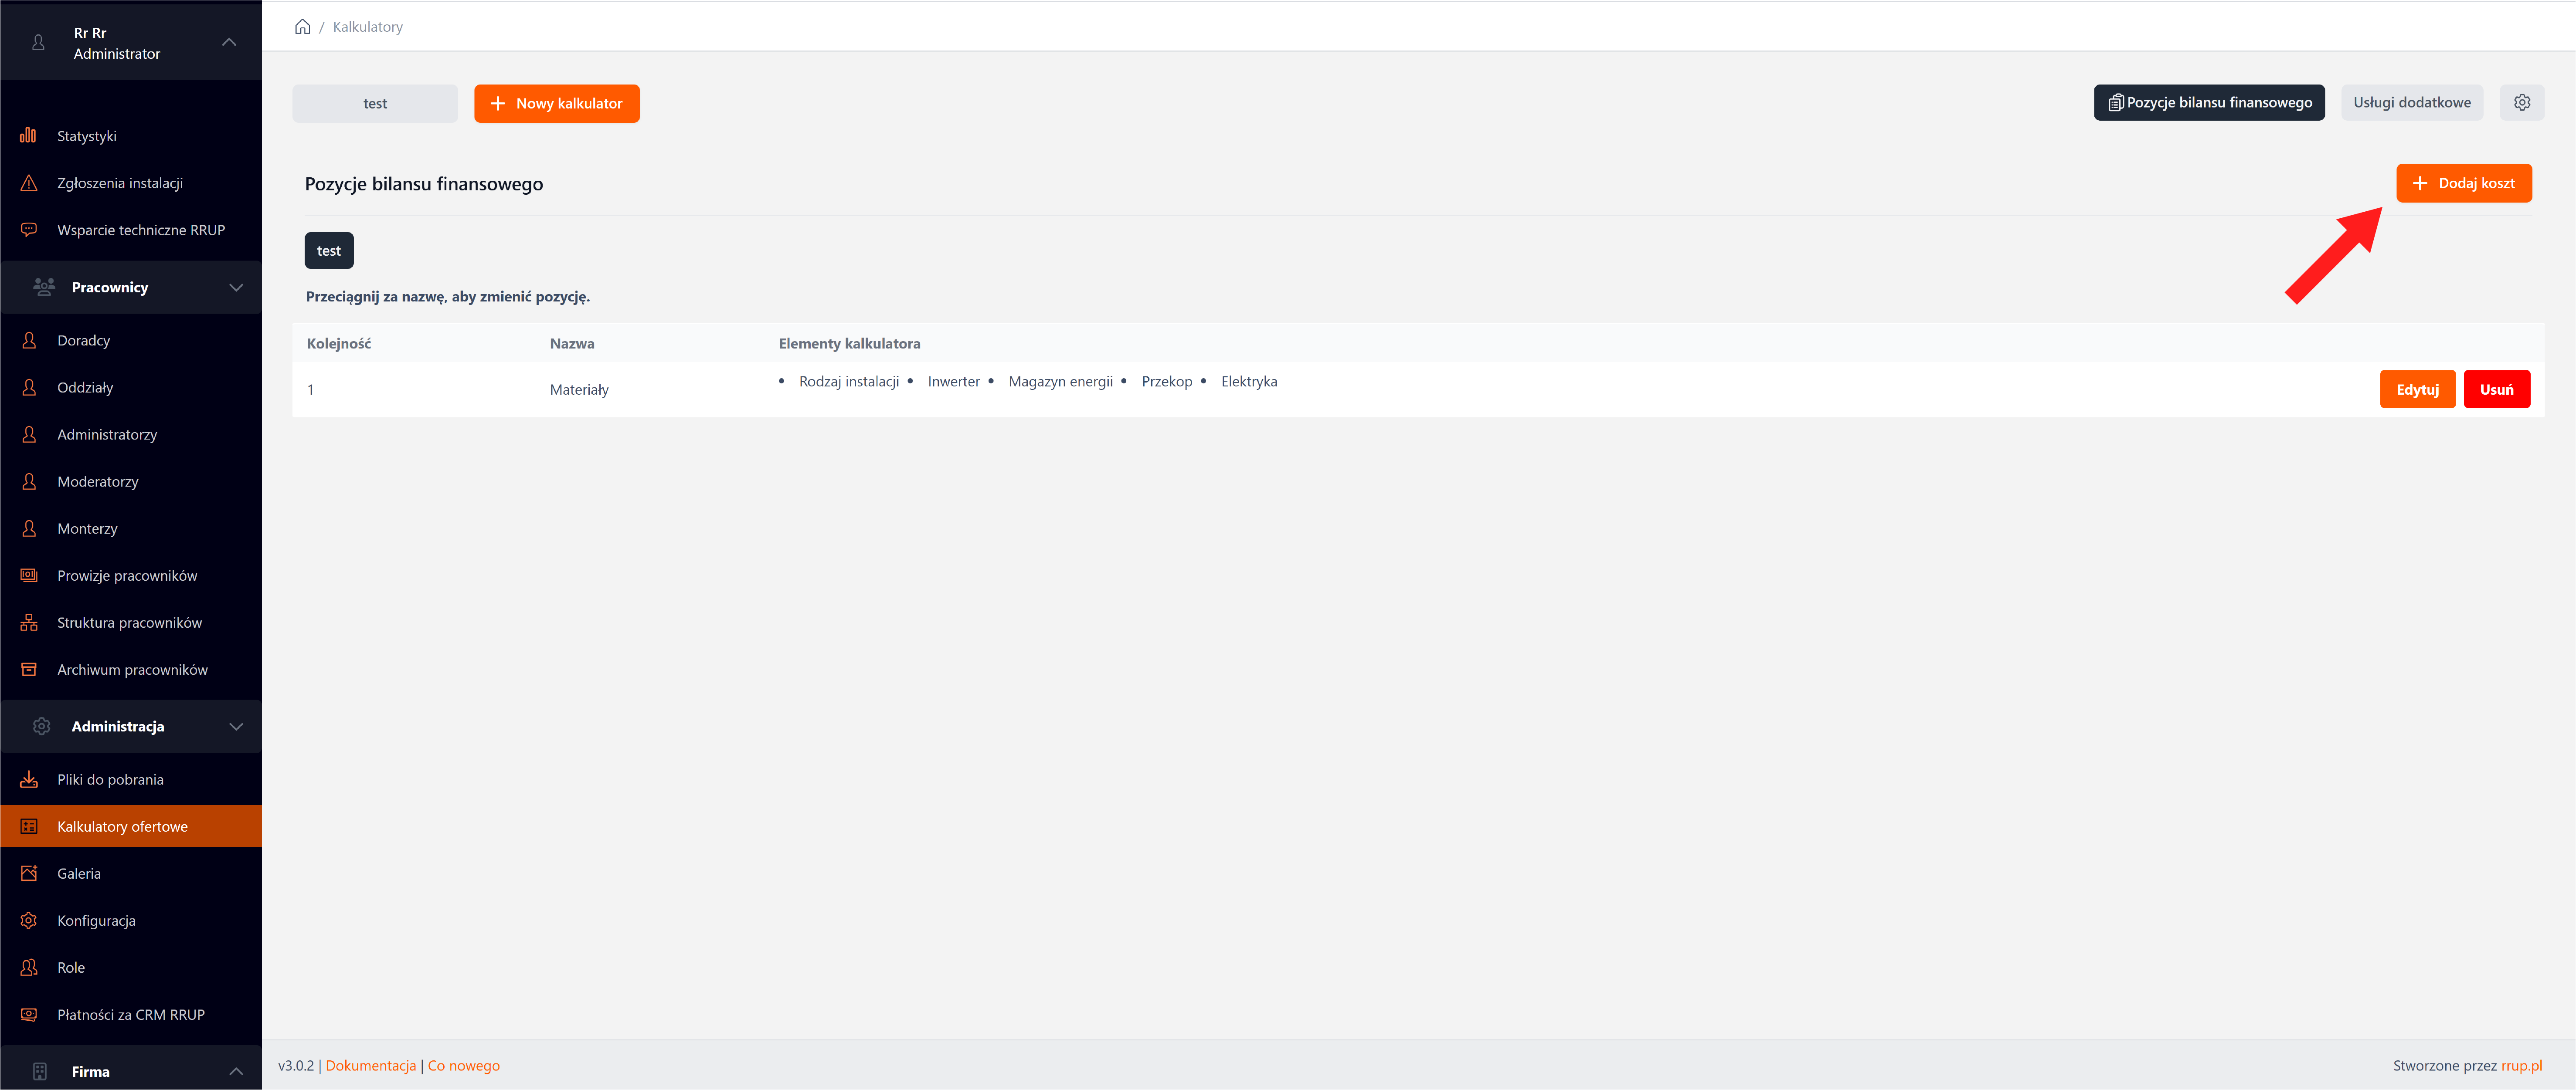Click the Zgłoszenia instalacji warning icon

tap(28, 183)
